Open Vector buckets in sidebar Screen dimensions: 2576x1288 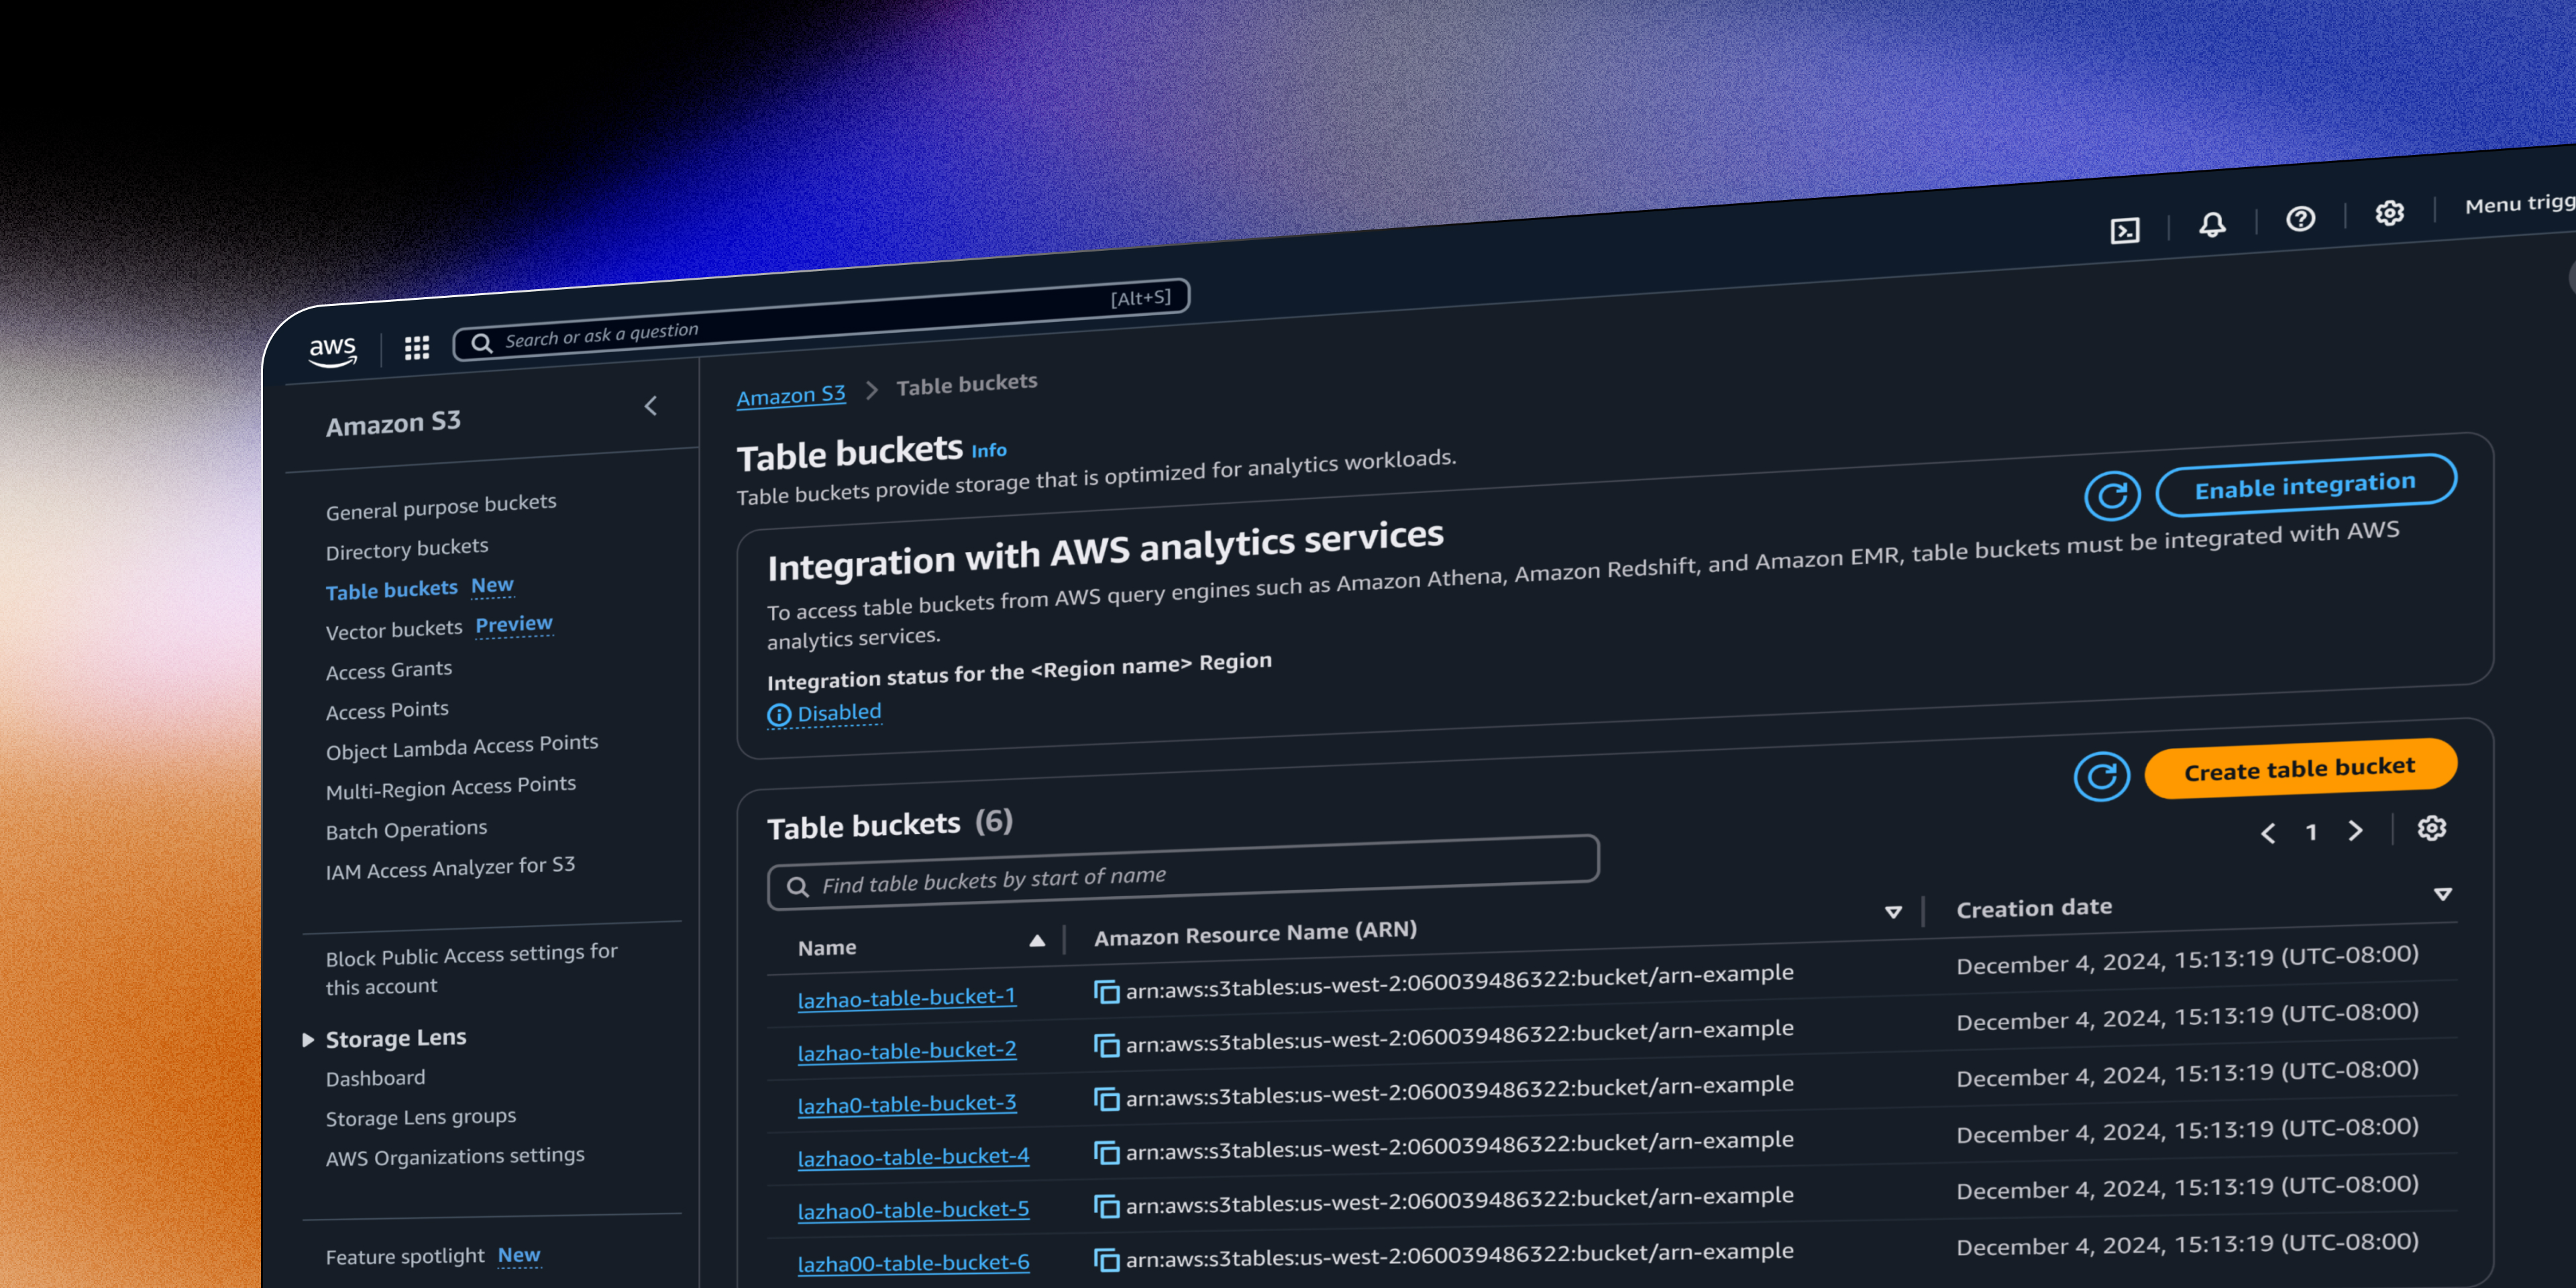click(x=394, y=630)
